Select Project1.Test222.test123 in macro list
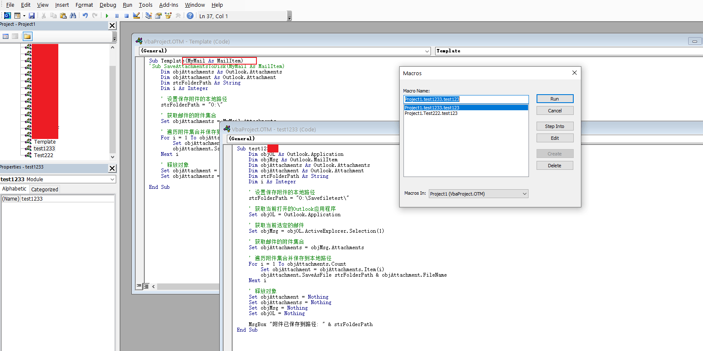The image size is (703, 351). 431,113
